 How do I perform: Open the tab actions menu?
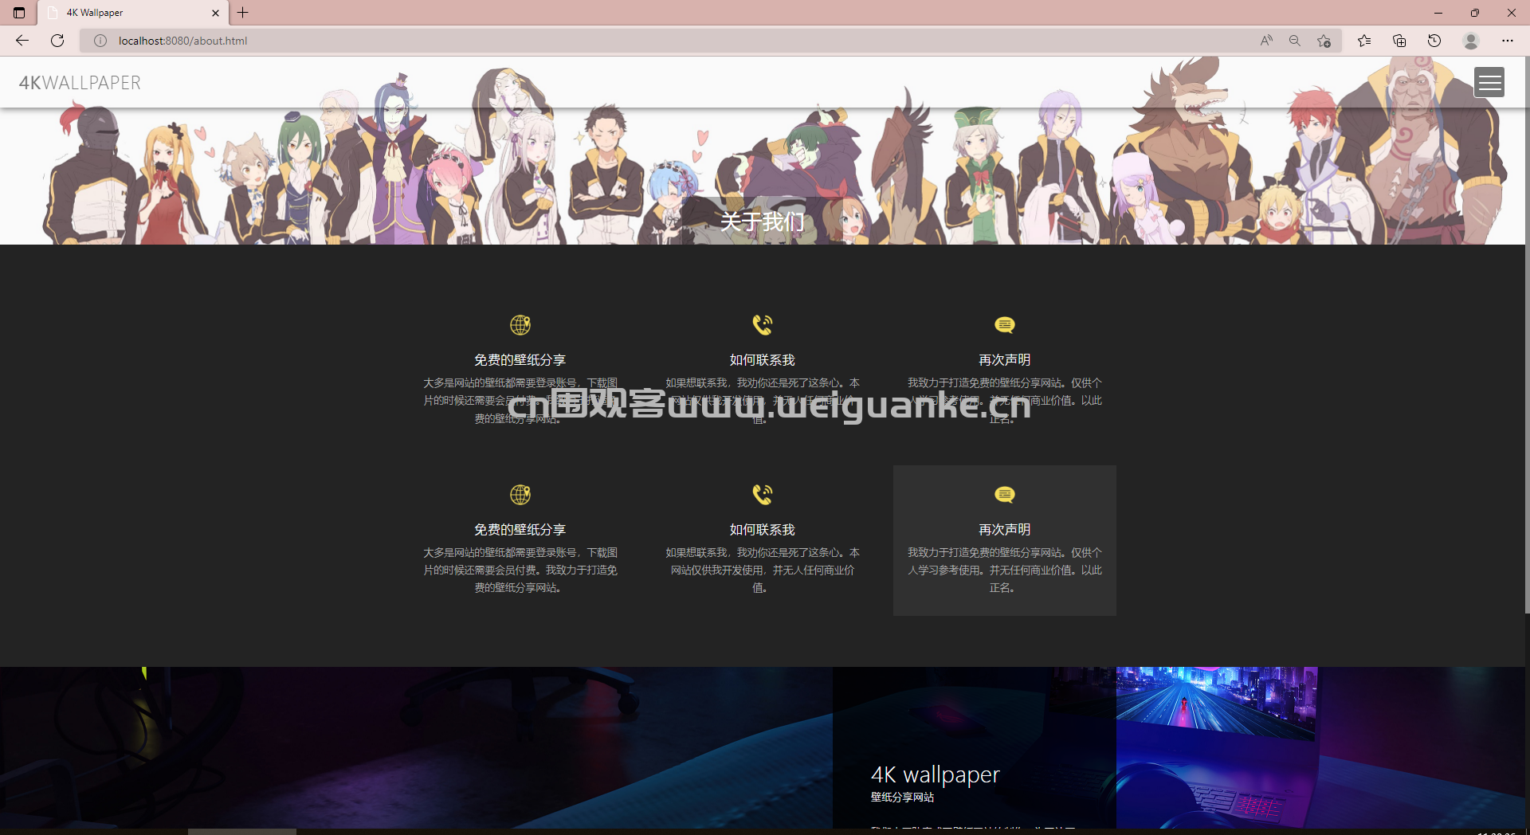click(x=19, y=13)
